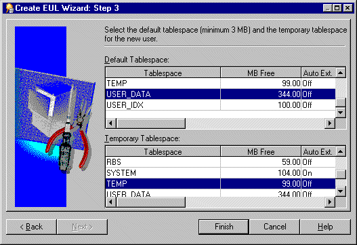Go Back to the previous wizard step

[31, 227]
